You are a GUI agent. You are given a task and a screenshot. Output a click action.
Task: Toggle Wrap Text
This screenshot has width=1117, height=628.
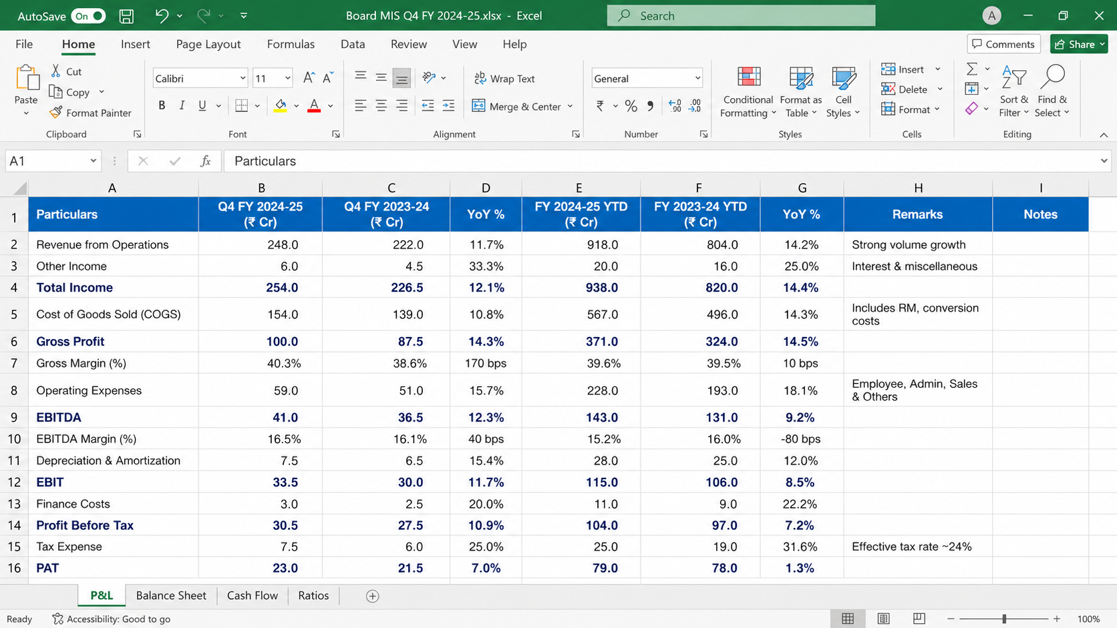[504, 78]
